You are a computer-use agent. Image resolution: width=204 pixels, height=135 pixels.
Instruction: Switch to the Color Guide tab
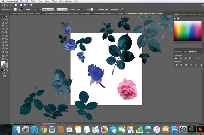[184, 15]
